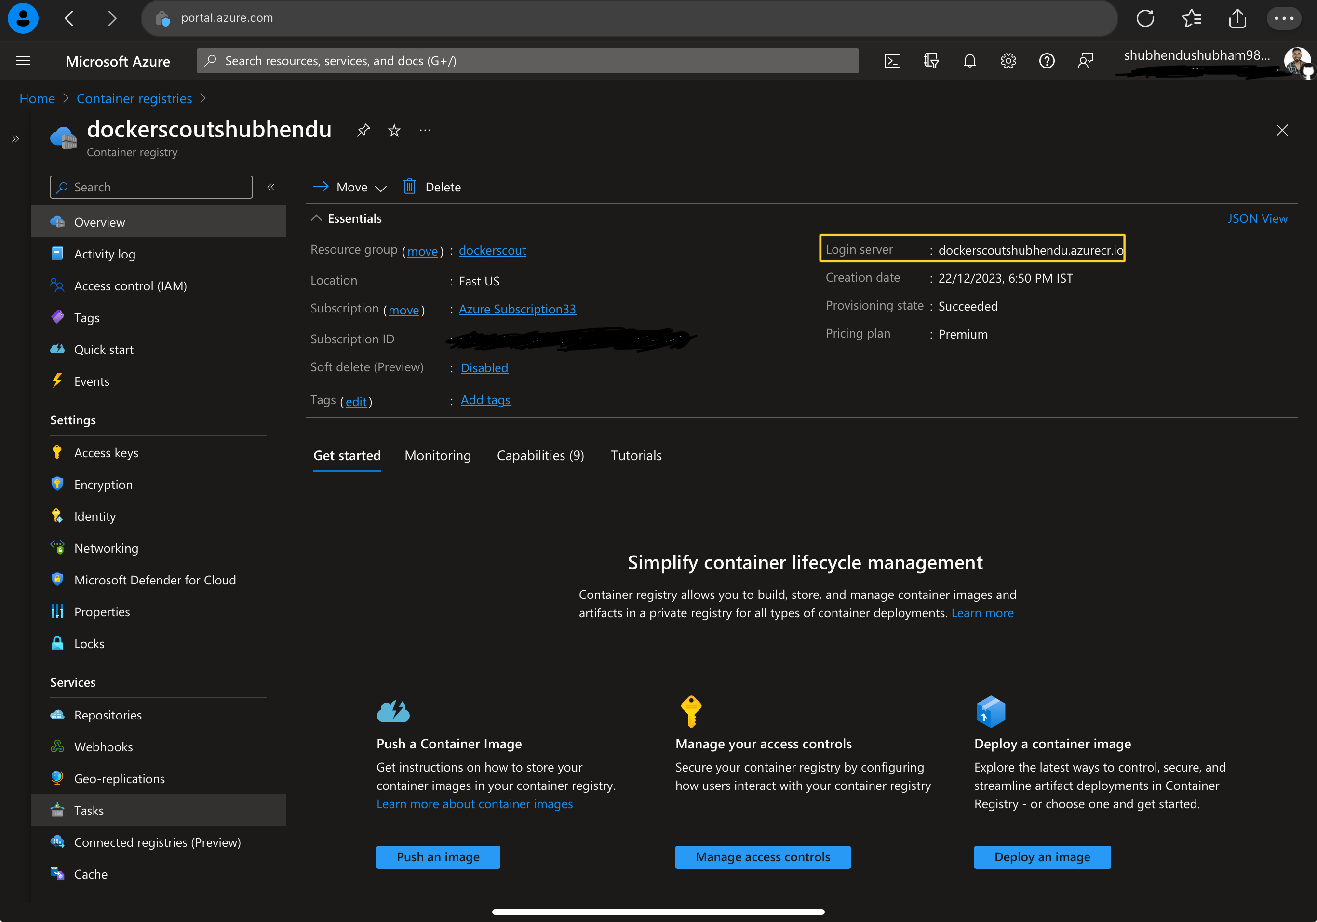Open Azure Cloud Shell icon
This screenshot has height=922, width=1317.
(892, 61)
